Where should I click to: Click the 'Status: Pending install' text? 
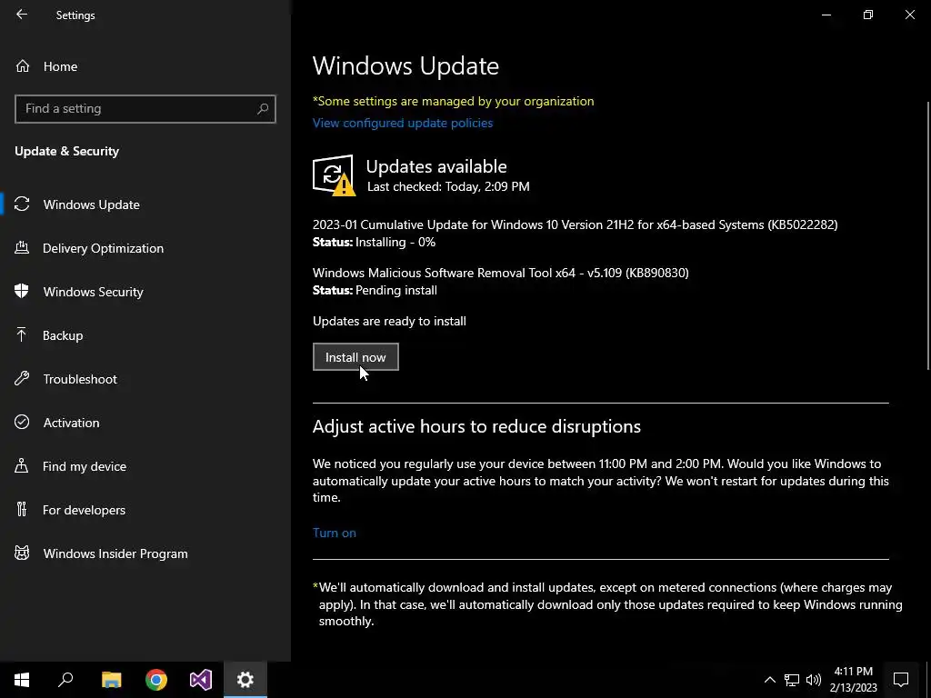click(x=375, y=290)
